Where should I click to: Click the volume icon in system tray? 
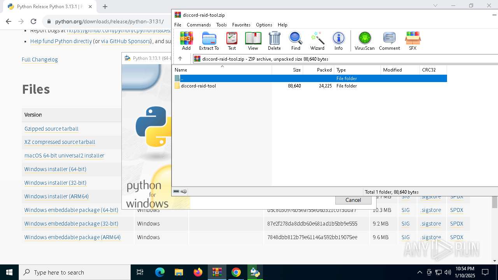448,272
